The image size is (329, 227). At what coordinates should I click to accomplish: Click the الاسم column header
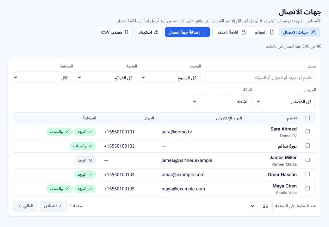(292, 118)
